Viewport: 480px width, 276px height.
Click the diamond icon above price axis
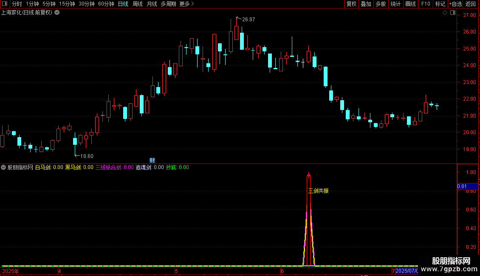445,13
